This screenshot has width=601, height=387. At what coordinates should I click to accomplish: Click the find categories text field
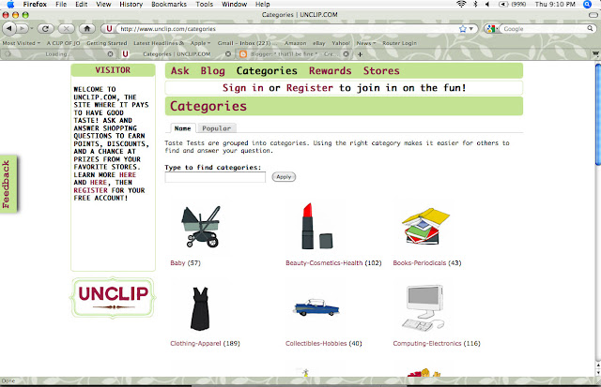pos(215,177)
